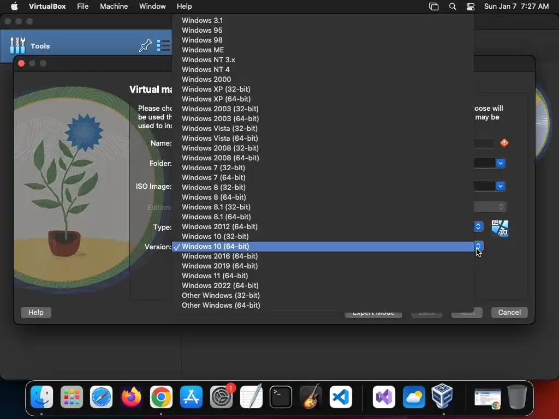The width and height of the screenshot is (559, 419).
Task: Click the Cancel button in the wizard
Action: [x=509, y=313]
